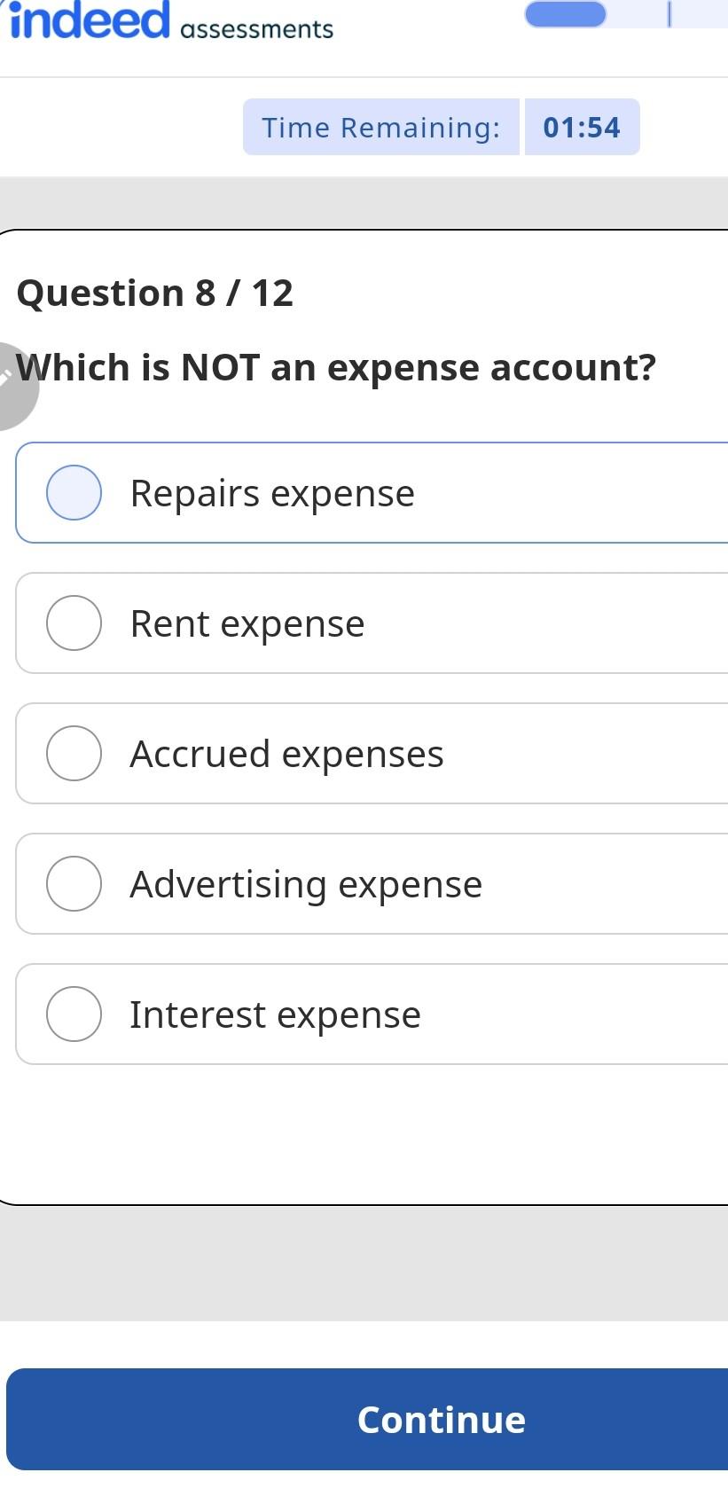Mark the Advertising expense radio button
Screen dimensions: 728x1496
tap(74, 883)
